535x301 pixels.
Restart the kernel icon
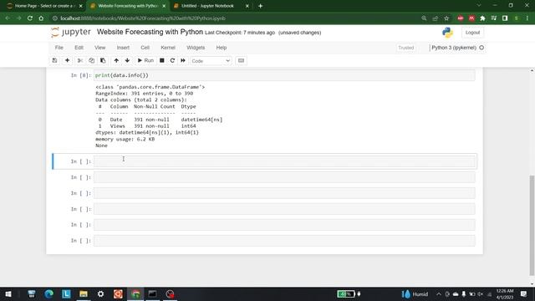[172, 60]
